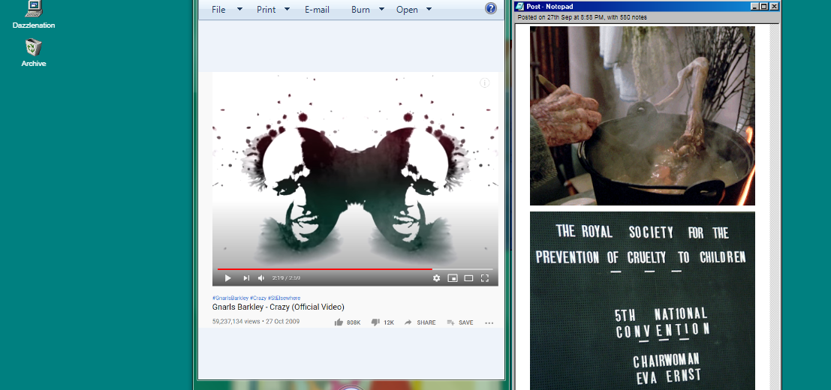Click the video title Gnarls Barkley - Crazy
The width and height of the screenshot is (831, 390).
pos(279,307)
